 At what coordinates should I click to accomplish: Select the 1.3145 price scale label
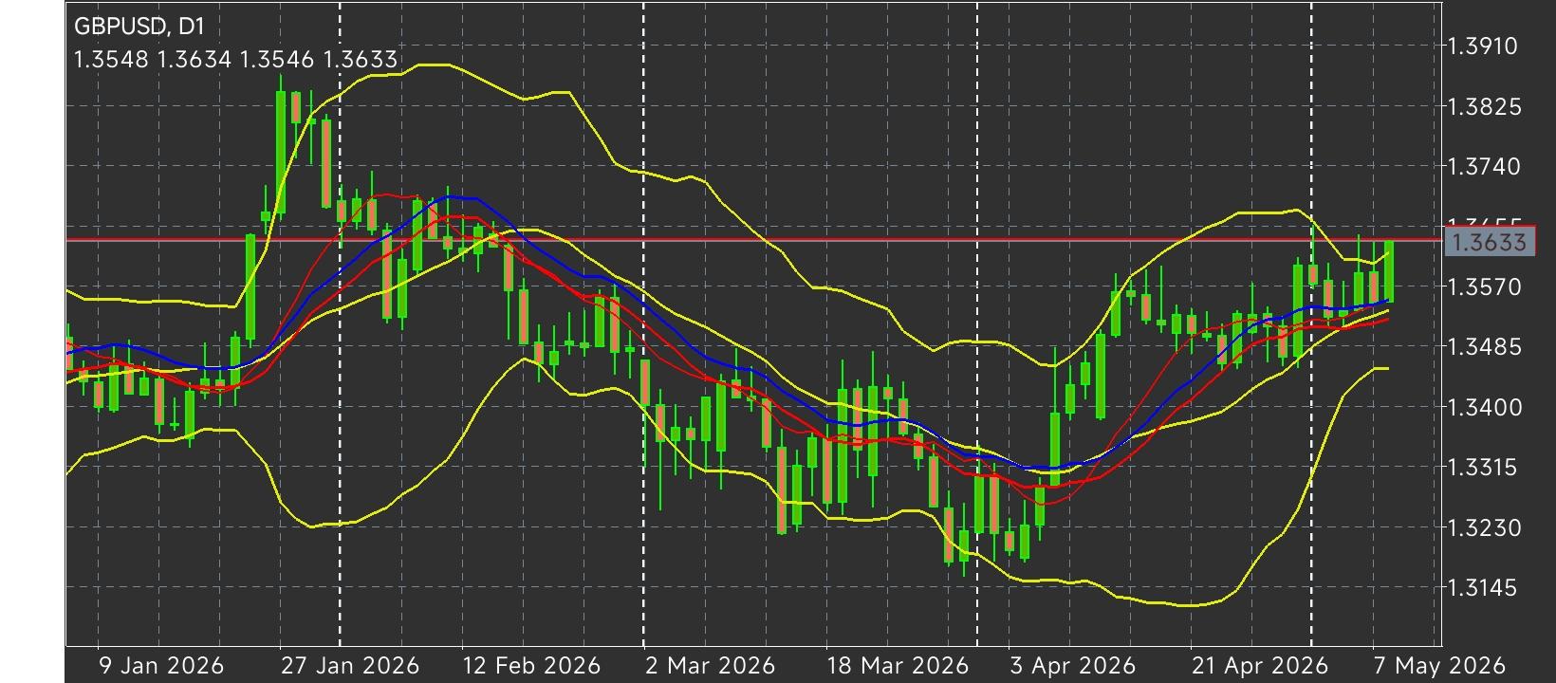click(x=1481, y=587)
